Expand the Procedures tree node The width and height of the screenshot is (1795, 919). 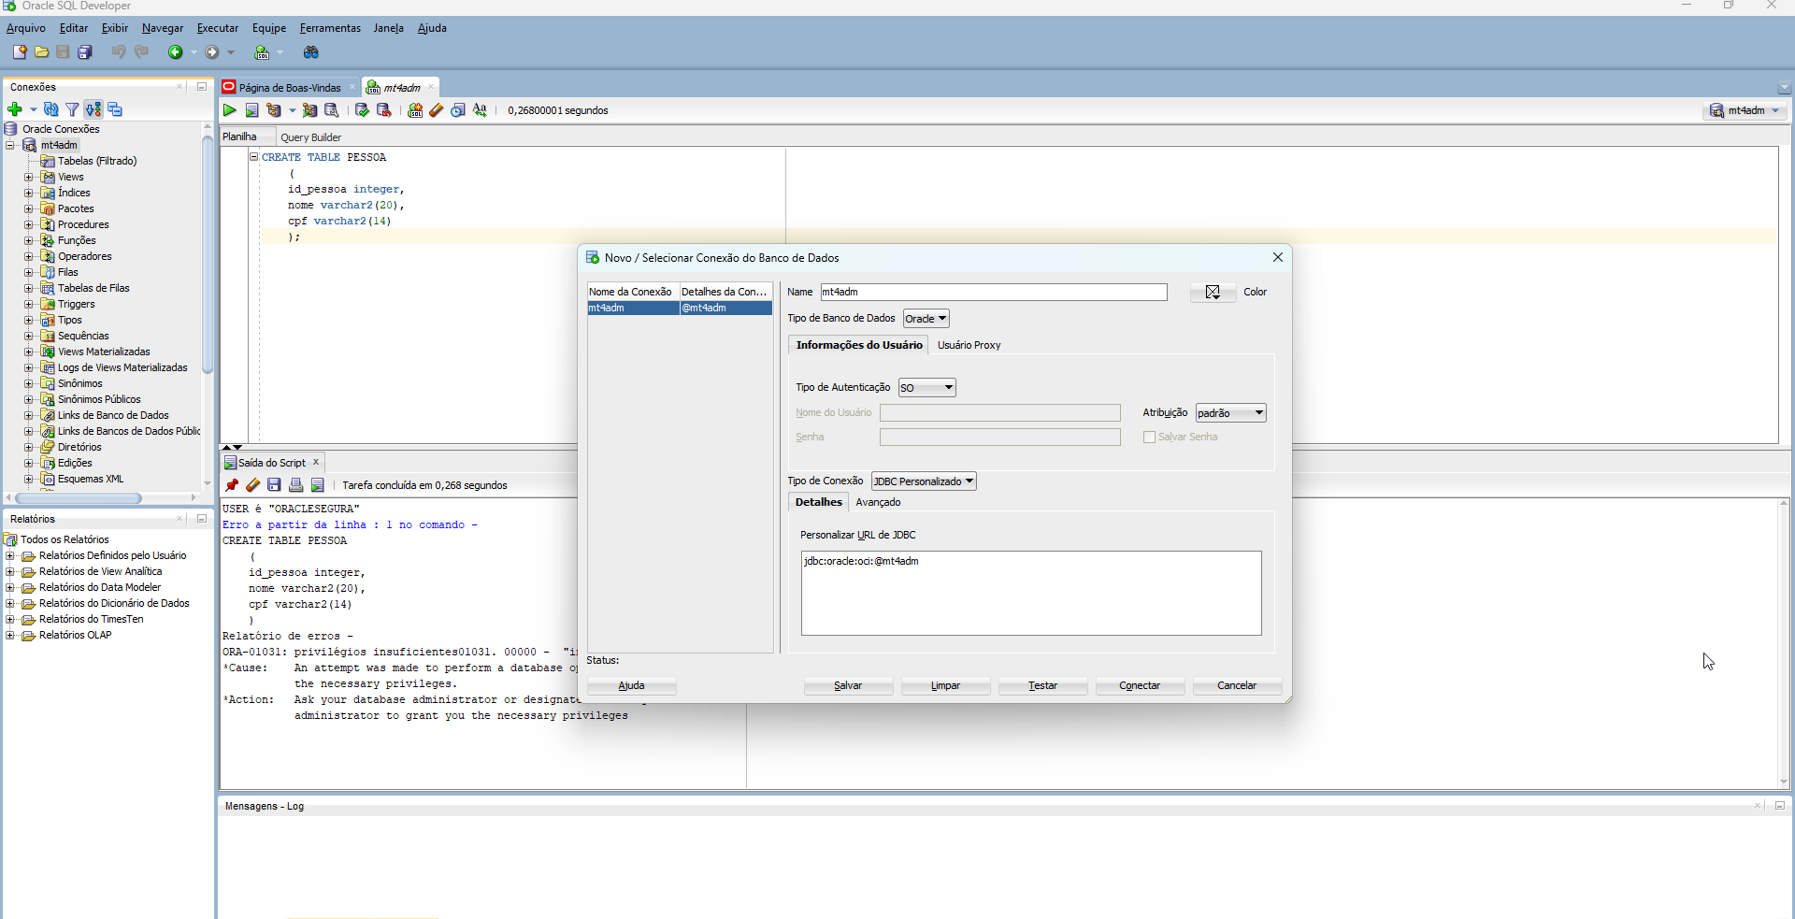point(29,224)
